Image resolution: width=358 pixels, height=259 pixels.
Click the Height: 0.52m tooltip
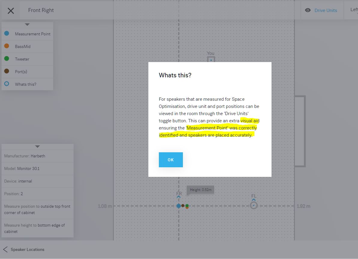pyautogui.click(x=201, y=190)
